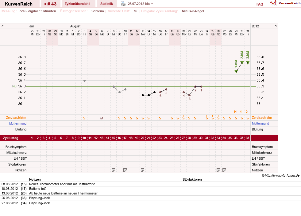Click the Zyklustag header label
The image size is (301, 216).
(x=10, y=138)
